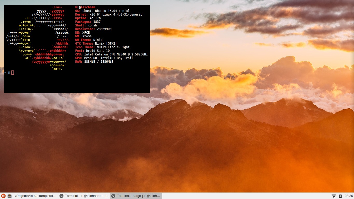354x199 pixels.
Task: Click the 'DE: XFCE' line
Action: tap(82, 33)
